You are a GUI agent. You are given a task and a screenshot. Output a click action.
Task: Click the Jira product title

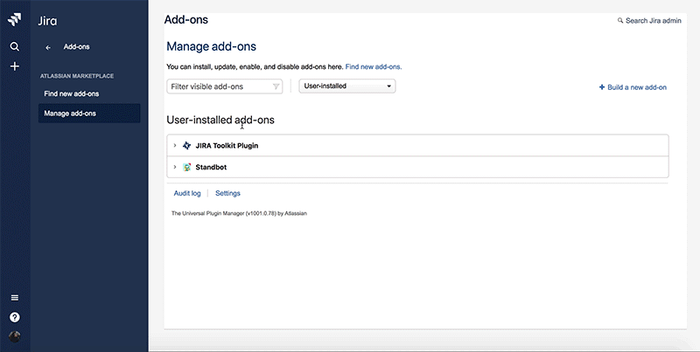(x=47, y=21)
